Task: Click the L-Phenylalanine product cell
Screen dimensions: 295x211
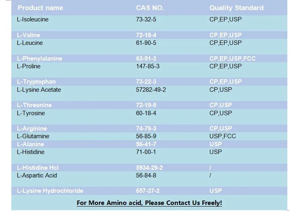Action: point(40,59)
